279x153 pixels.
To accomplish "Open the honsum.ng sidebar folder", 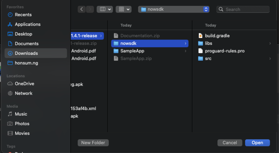I will [36, 63].
